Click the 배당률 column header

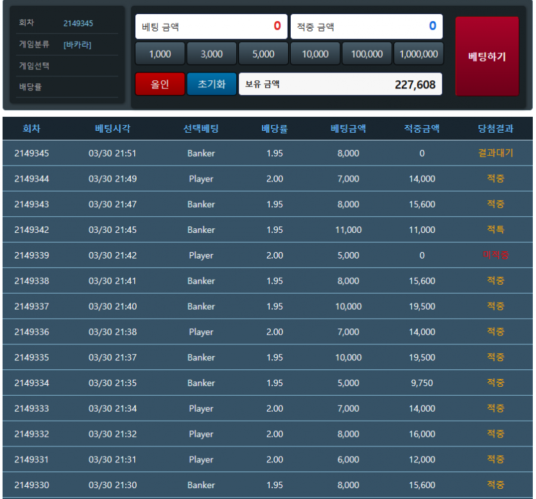(275, 128)
